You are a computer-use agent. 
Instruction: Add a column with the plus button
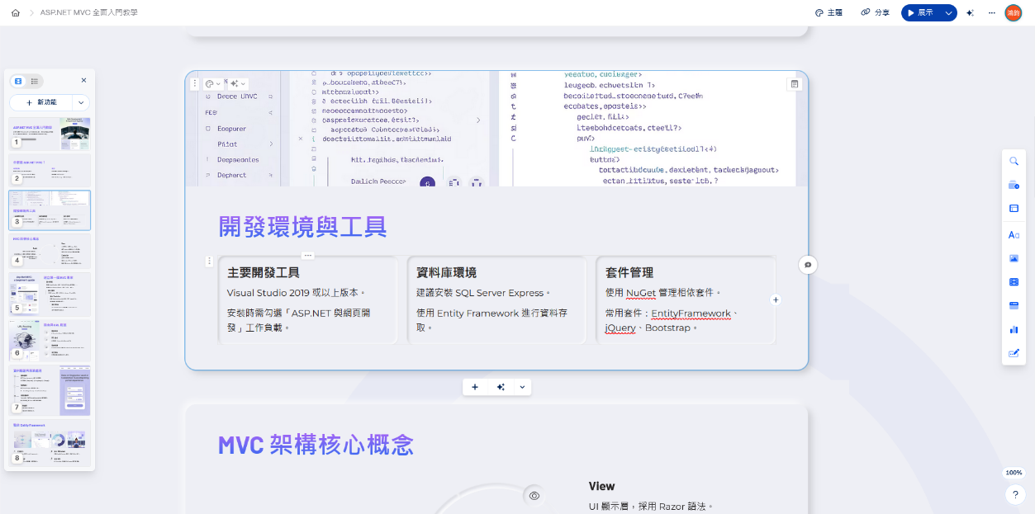pos(776,299)
